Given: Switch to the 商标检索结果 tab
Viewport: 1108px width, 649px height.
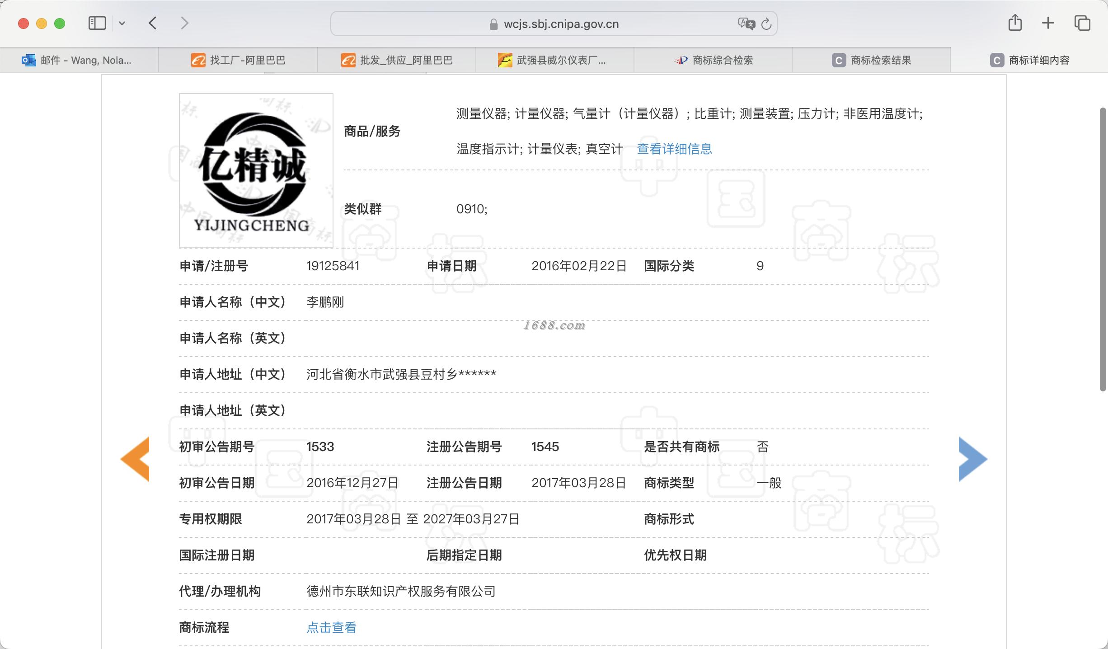Looking at the screenshot, I should [871, 60].
